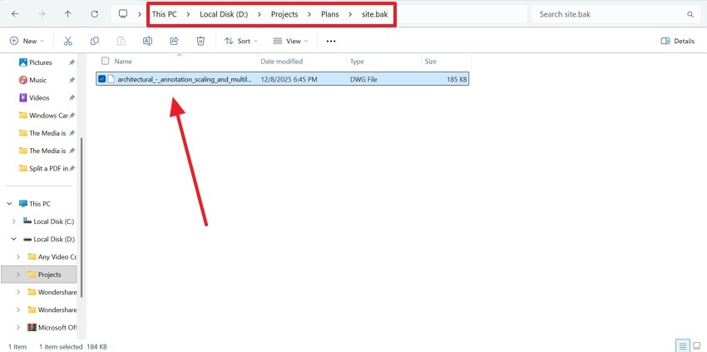Collapse the This PC tree node
The width and height of the screenshot is (707, 352).
[9, 204]
